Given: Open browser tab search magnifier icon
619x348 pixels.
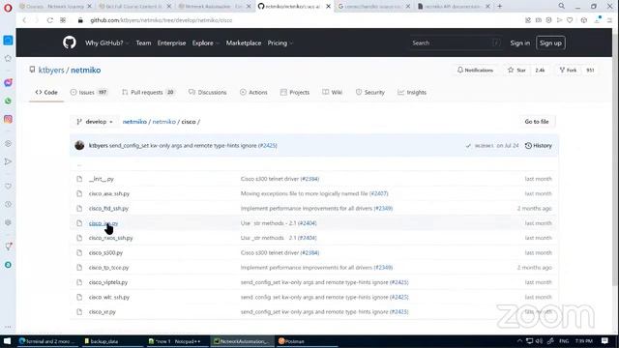Looking at the screenshot, I should tap(561, 7).
